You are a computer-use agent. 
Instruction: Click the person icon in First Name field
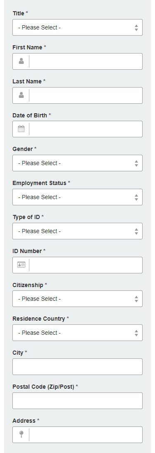(x=21, y=61)
